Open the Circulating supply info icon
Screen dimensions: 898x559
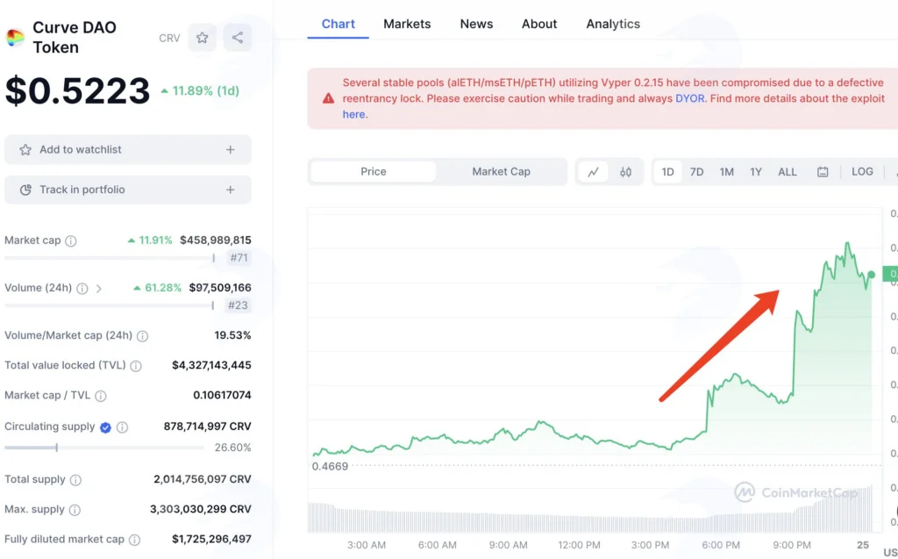click(x=122, y=427)
